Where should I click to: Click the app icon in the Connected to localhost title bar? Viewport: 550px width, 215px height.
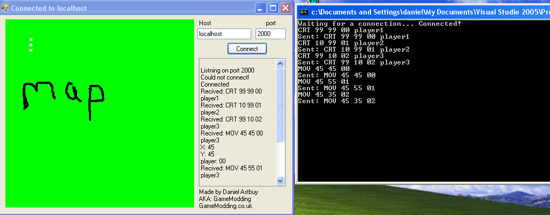point(5,8)
